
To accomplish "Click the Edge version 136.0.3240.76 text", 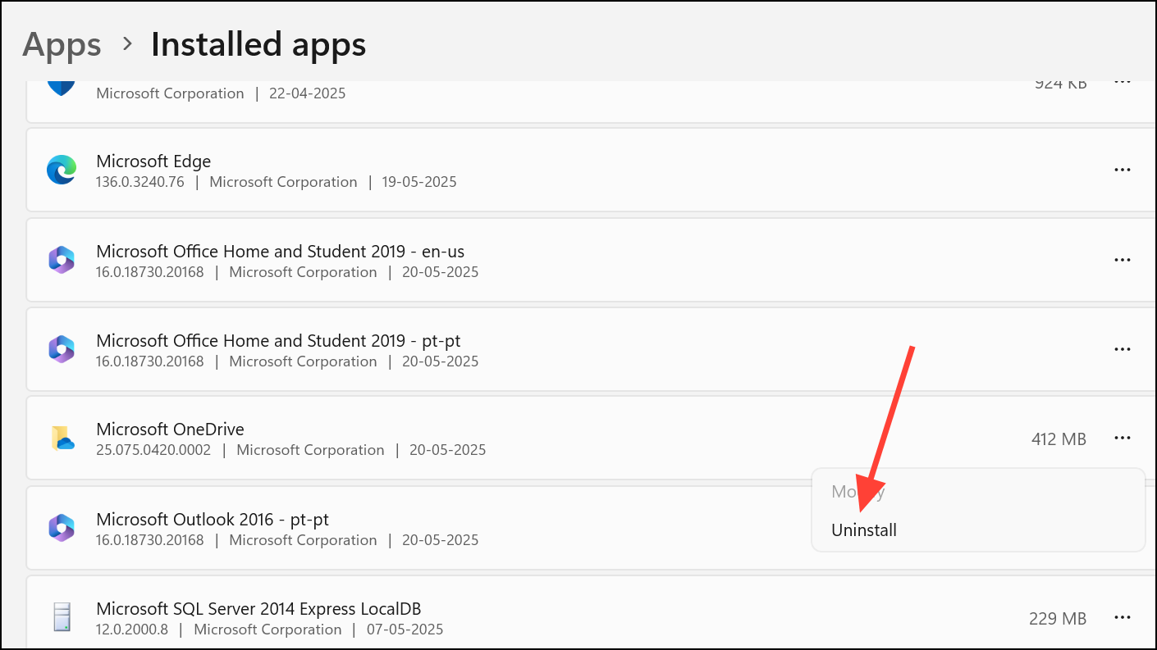I will 141,182.
